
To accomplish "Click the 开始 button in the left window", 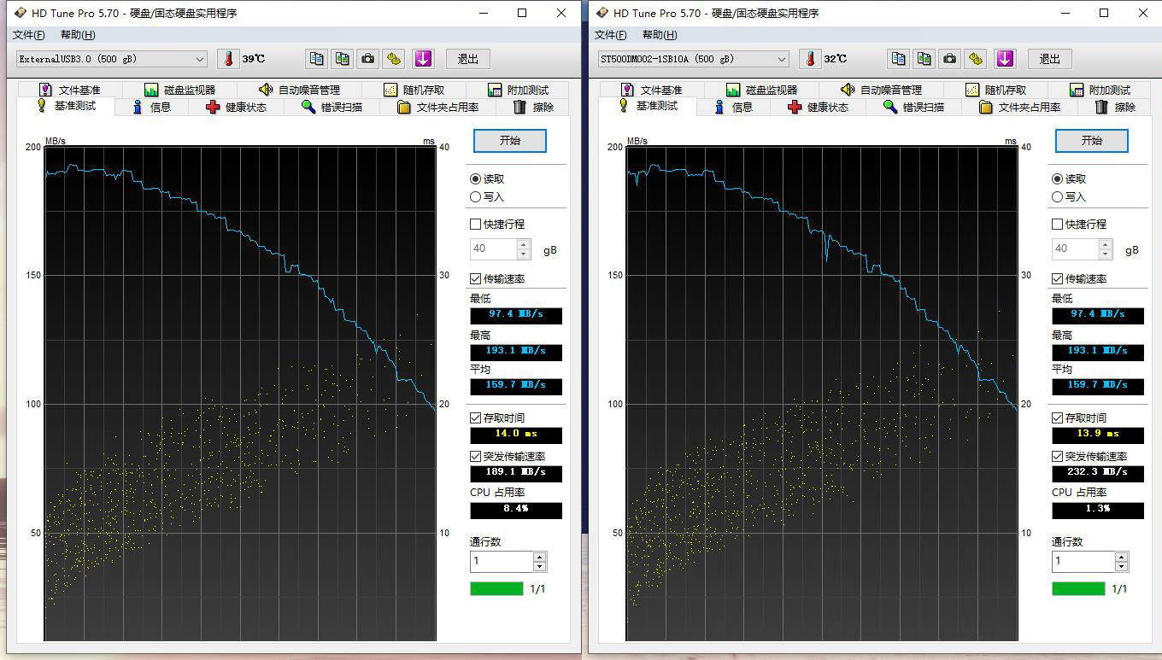I will (510, 141).
